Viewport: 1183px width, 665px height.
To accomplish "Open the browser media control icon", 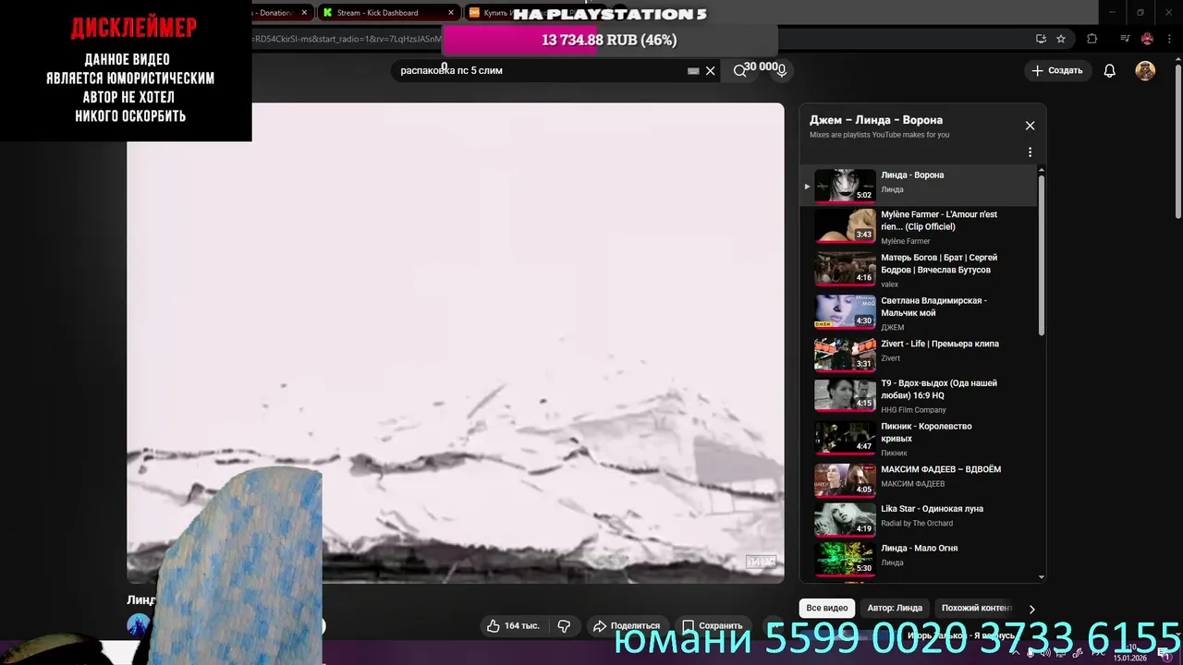I will [x=1125, y=39].
